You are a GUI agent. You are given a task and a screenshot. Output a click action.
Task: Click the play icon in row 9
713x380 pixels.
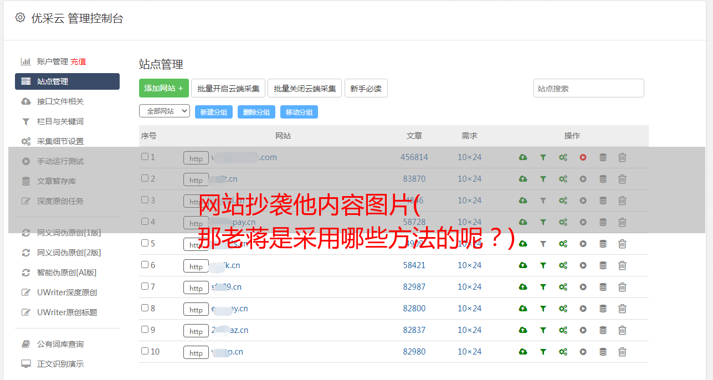click(x=583, y=330)
